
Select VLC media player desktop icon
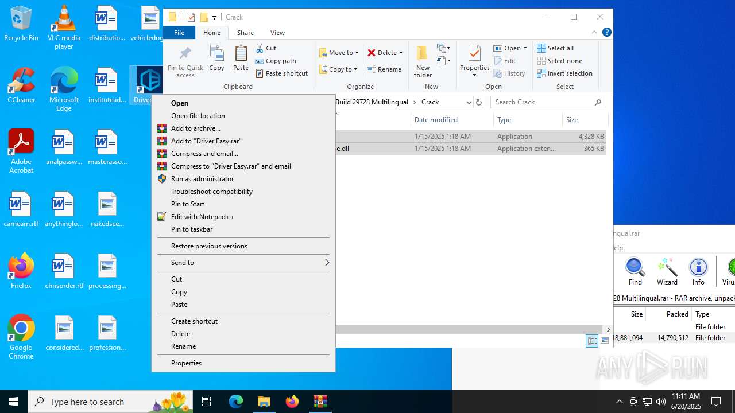pos(64,28)
